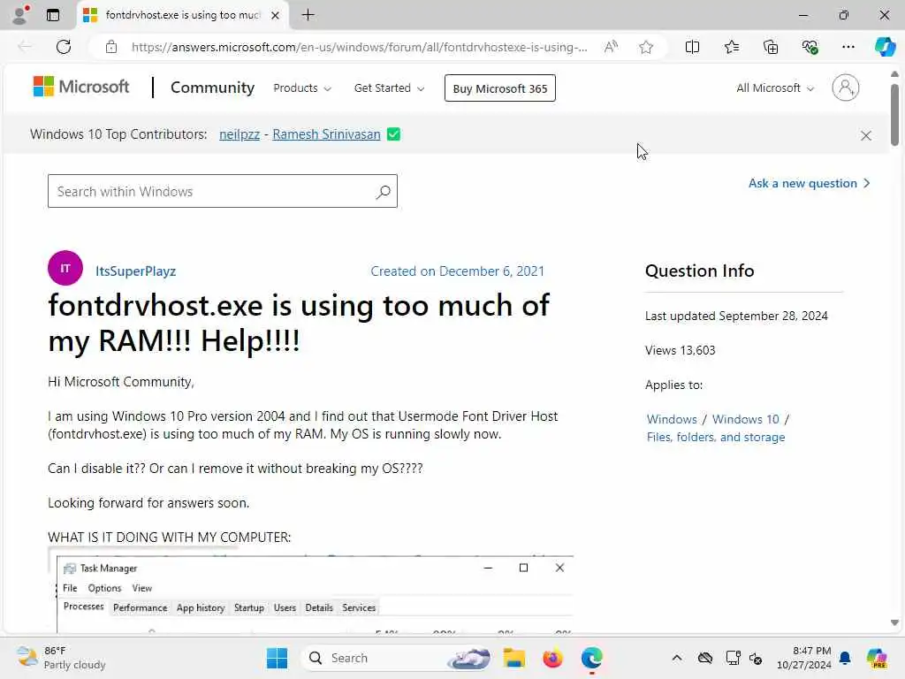Focus the Search within Windows field
Viewport: 905px width, 679px height.
pos(222,191)
